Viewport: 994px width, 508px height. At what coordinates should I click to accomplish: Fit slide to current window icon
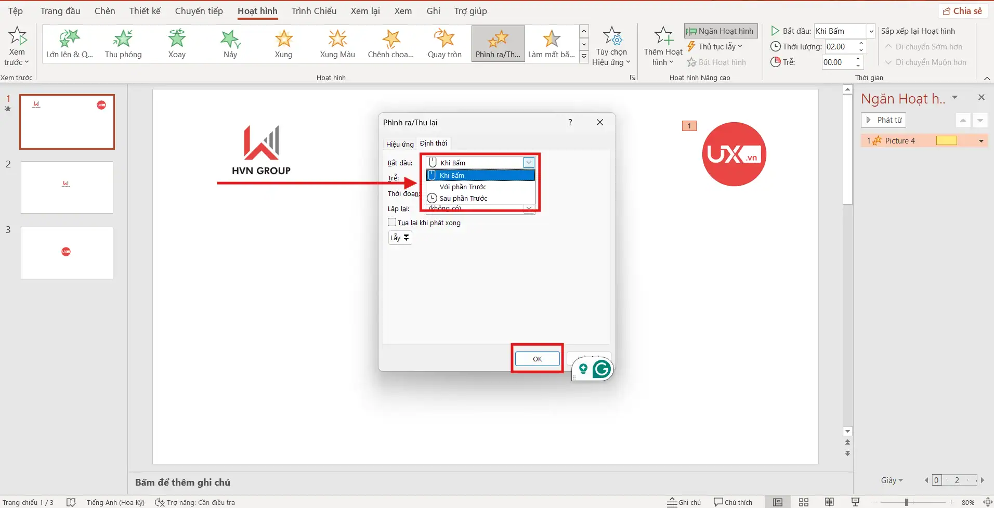point(988,502)
